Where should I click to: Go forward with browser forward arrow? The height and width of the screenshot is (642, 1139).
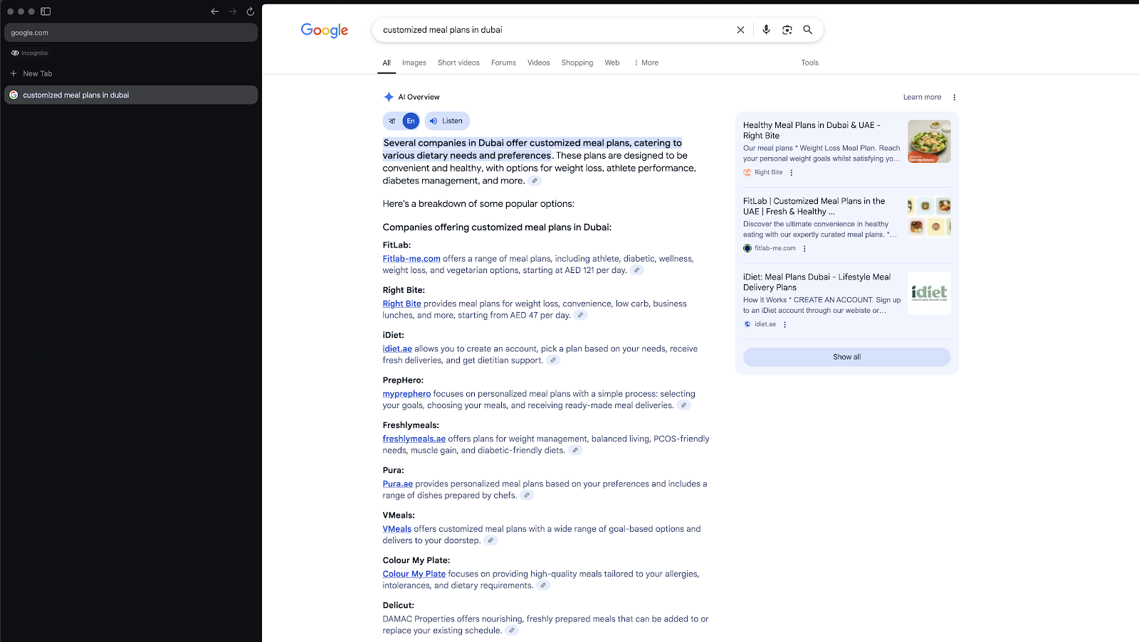tap(233, 11)
